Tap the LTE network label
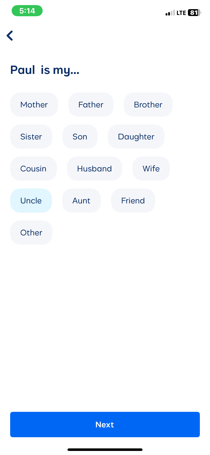 tap(181, 13)
